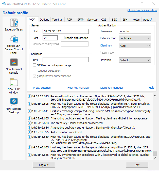Open Host key manager link

click(79, 88)
